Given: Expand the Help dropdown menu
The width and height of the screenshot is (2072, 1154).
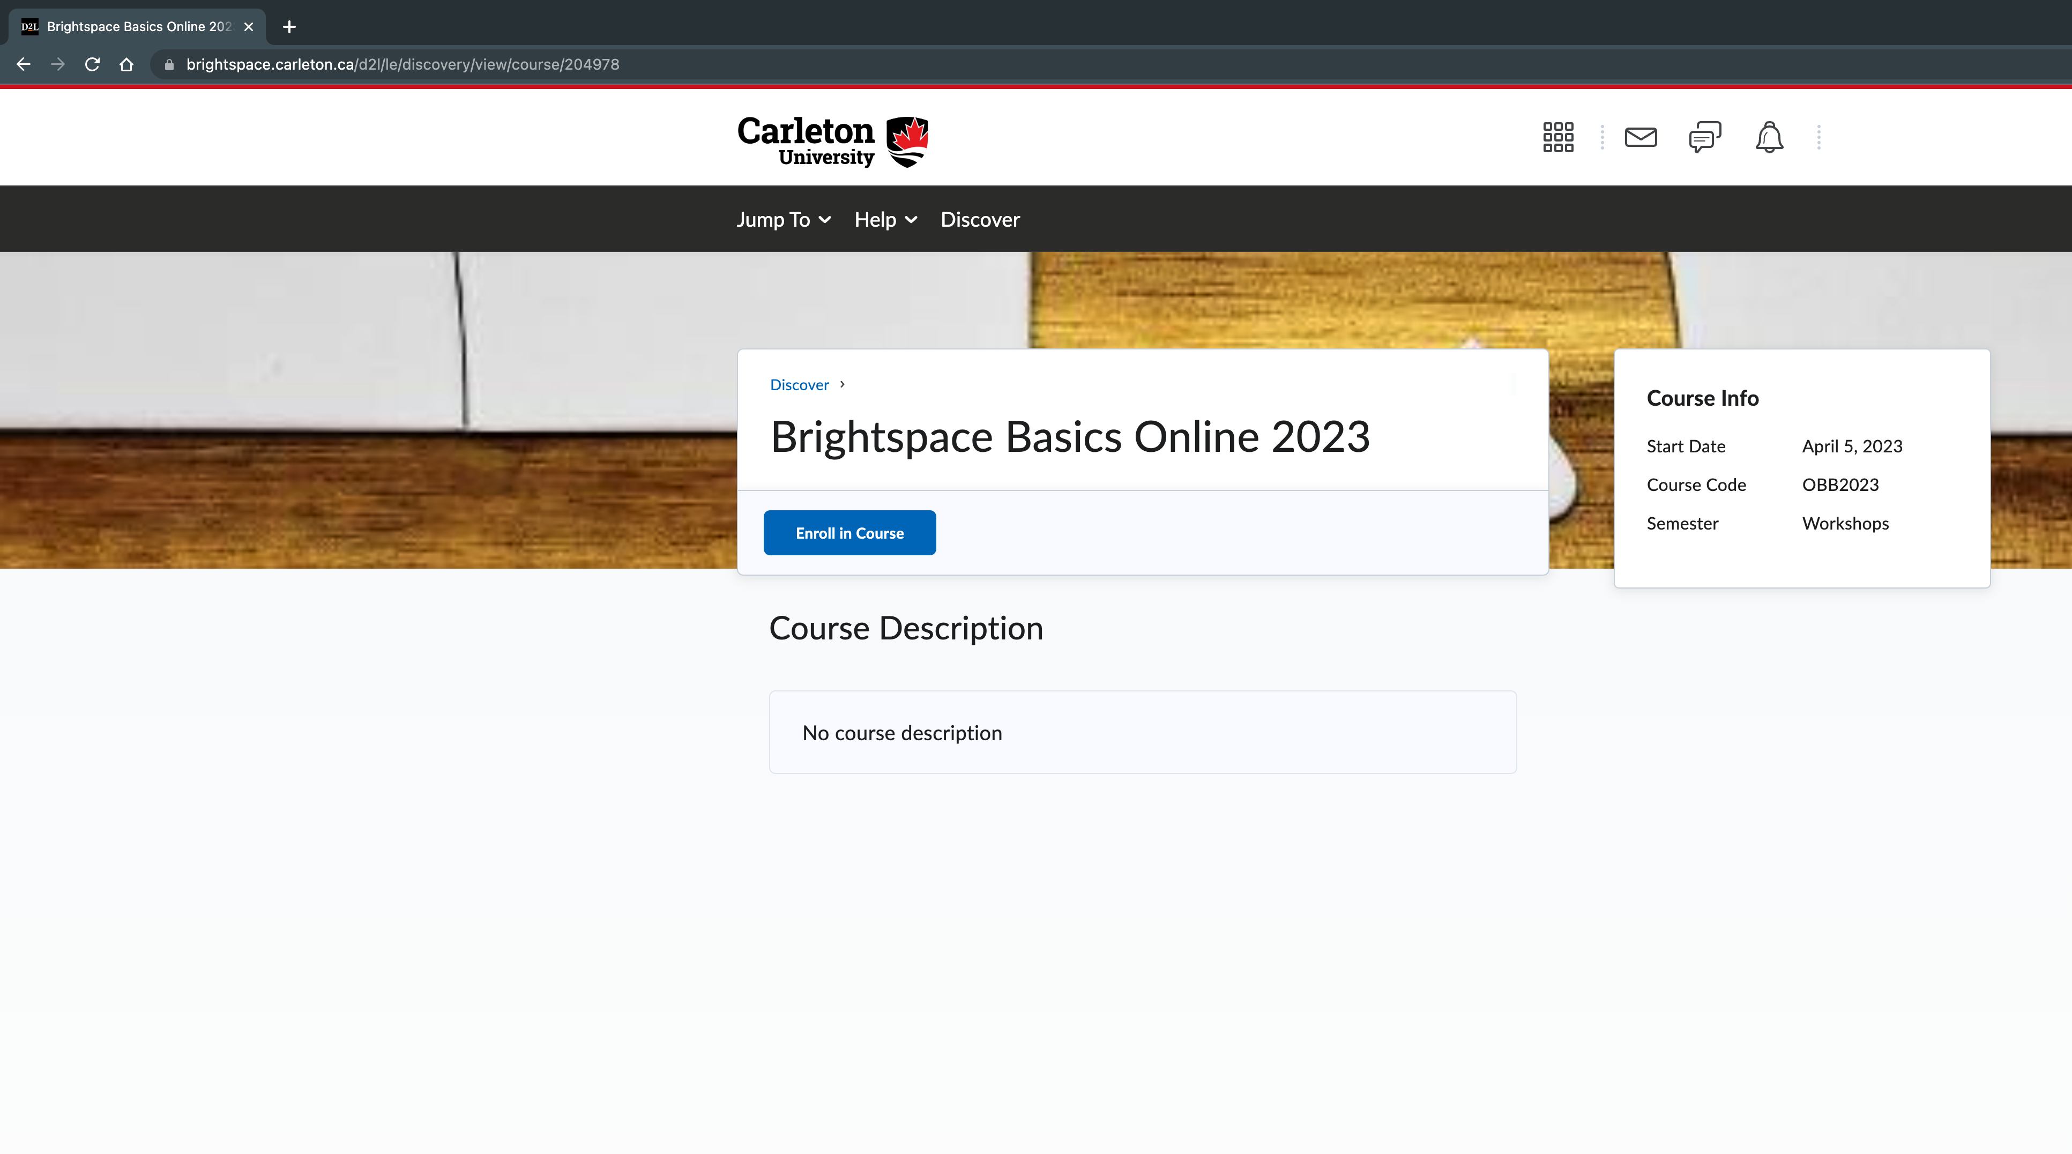Looking at the screenshot, I should [x=885, y=220].
